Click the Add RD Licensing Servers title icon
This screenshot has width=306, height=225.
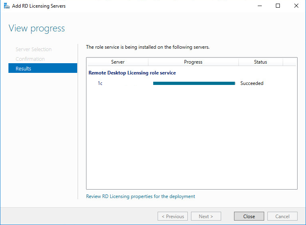pos(7,6)
